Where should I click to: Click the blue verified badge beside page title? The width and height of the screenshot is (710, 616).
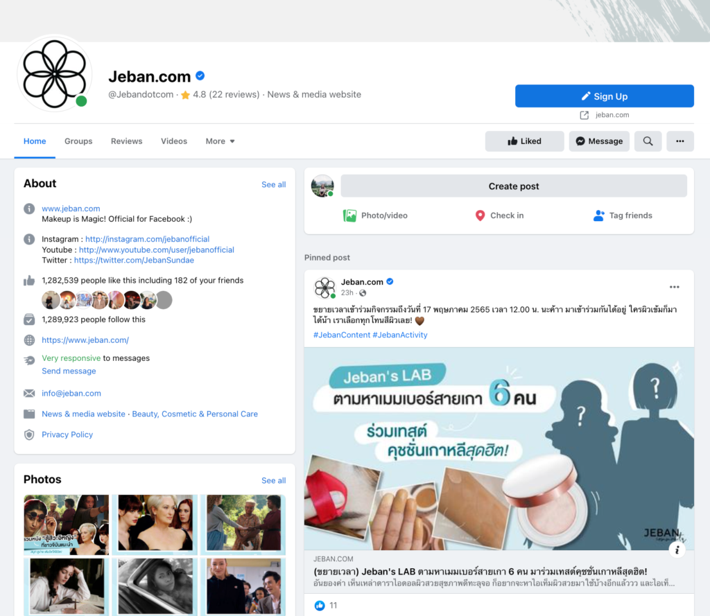coord(200,76)
